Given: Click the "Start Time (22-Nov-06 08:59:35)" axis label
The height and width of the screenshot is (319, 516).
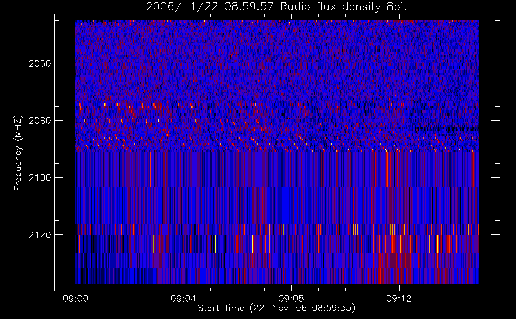Looking at the screenshot, I should click(276, 308).
